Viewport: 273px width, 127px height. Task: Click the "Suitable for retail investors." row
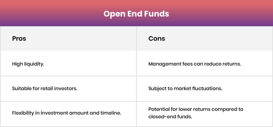(x=45, y=88)
